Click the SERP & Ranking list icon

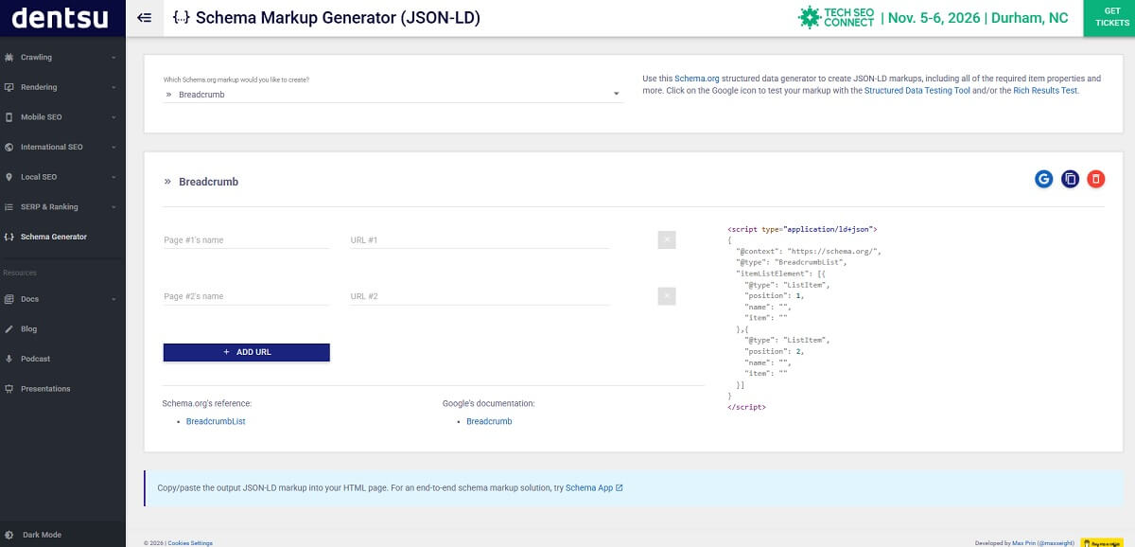click(x=9, y=206)
